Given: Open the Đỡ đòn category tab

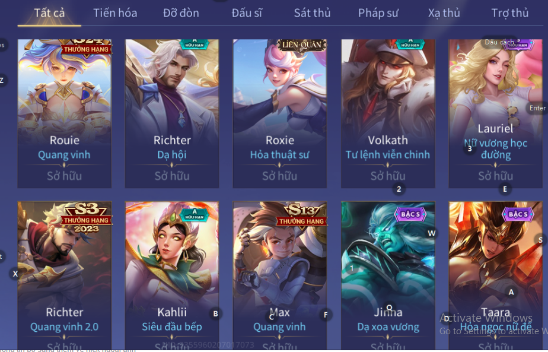Looking at the screenshot, I should coord(181,13).
